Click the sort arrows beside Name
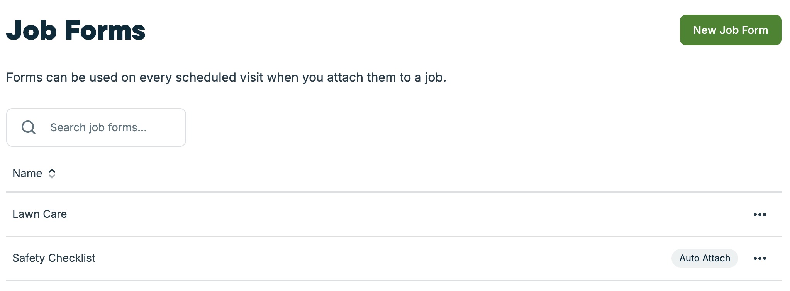Viewport: 790px width, 291px height. point(52,174)
